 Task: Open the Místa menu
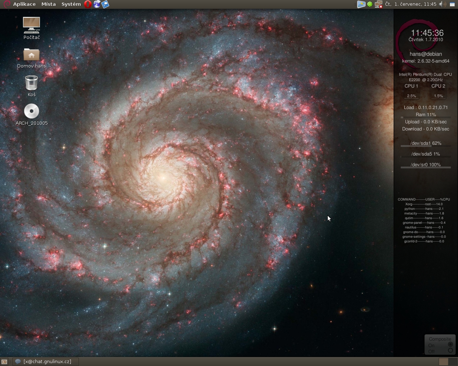click(x=48, y=4)
